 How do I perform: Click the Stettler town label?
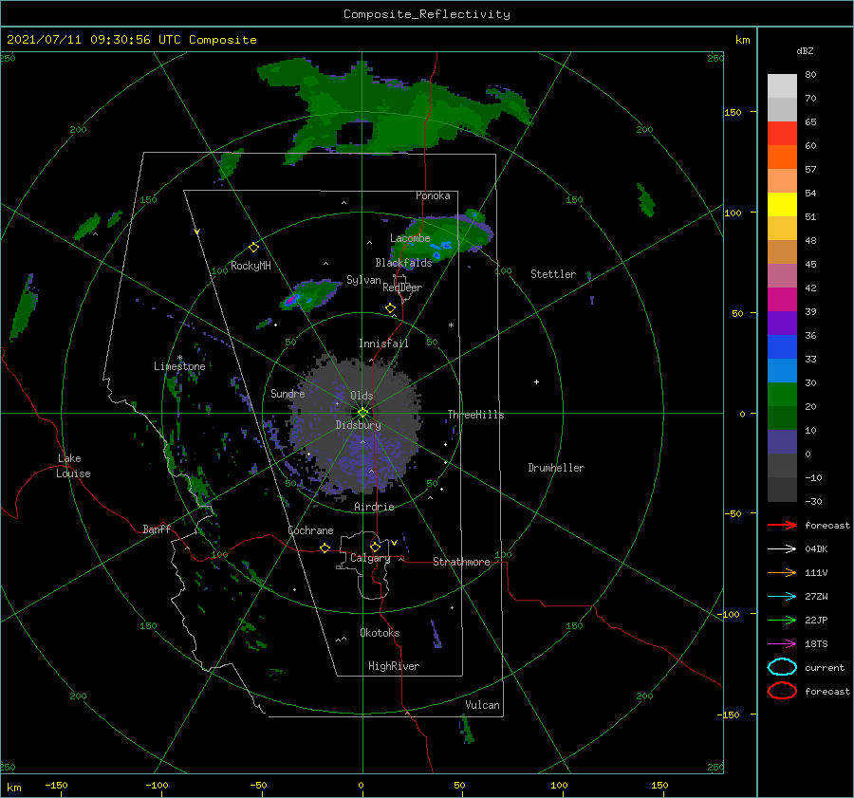click(x=553, y=274)
